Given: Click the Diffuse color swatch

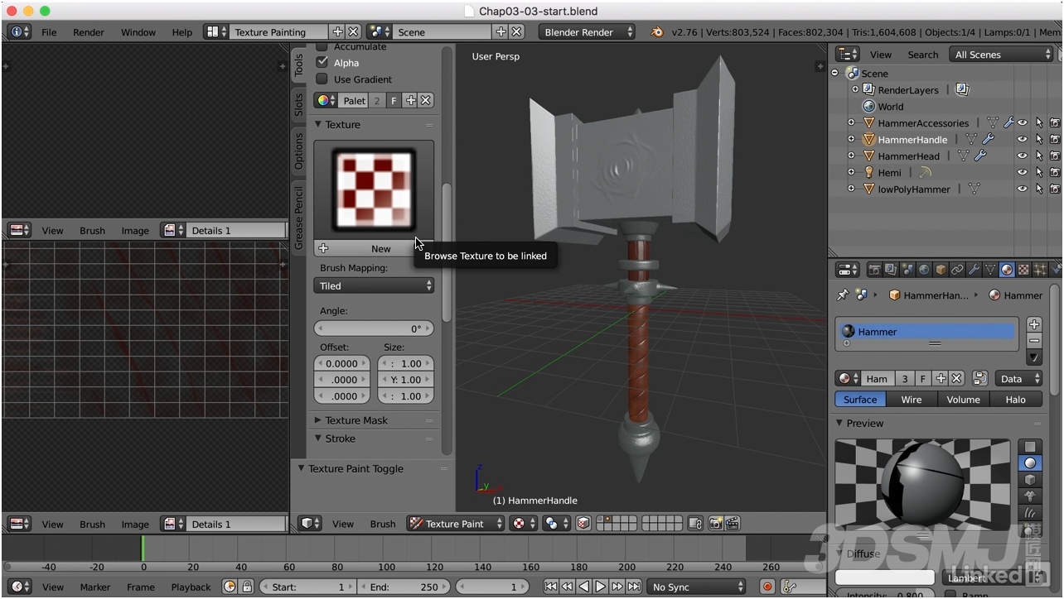Looking at the screenshot, I should pyautogui.click(x=885, y=577).
